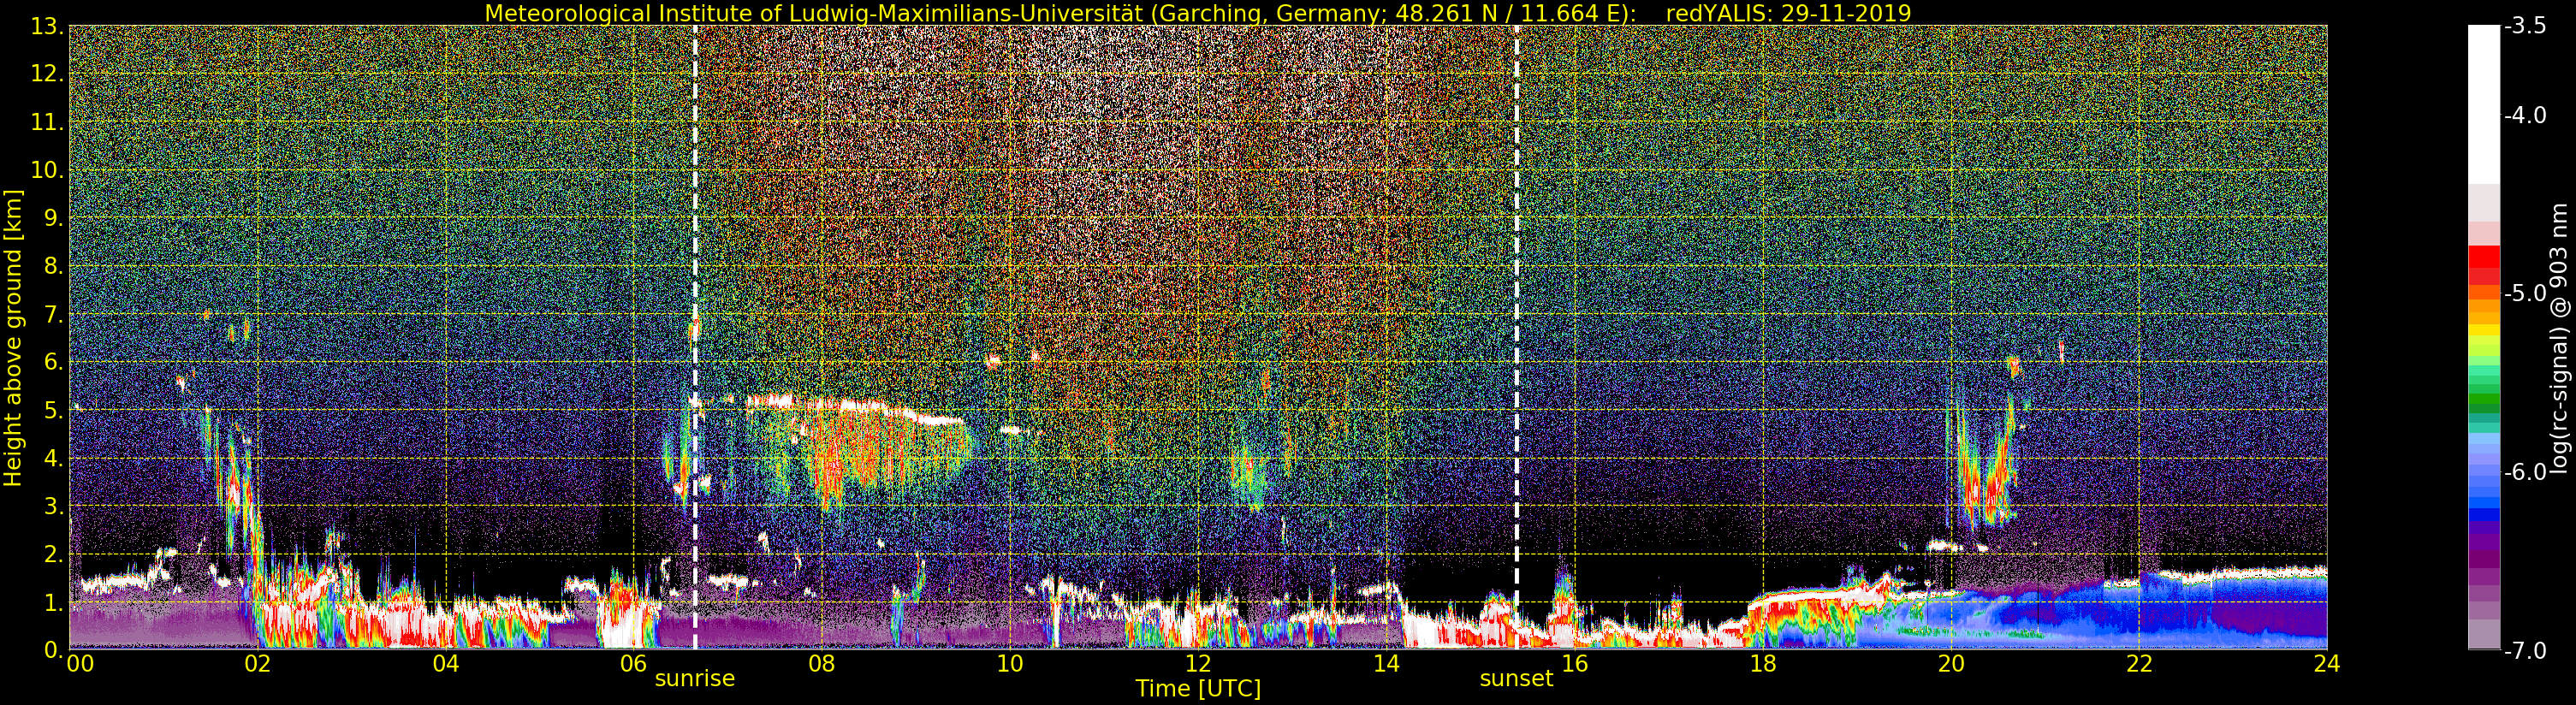This screenshot has width=2576, height=705.
Task: Click the "7." height axis tick label
Action: click(52, 315)
